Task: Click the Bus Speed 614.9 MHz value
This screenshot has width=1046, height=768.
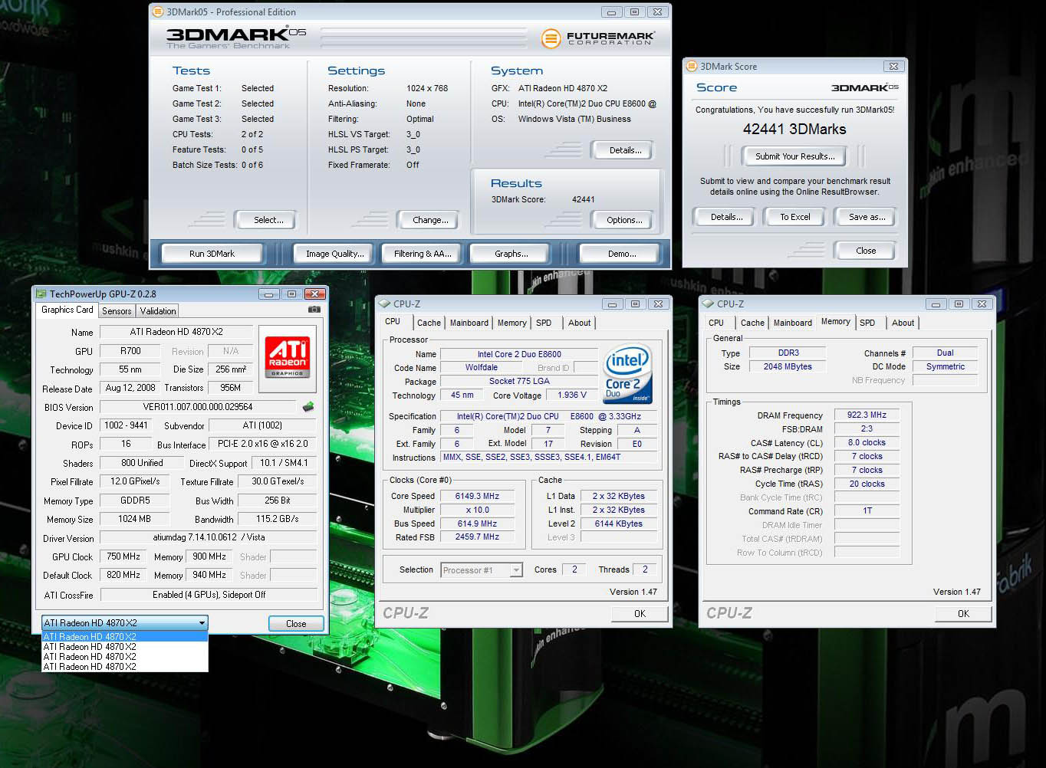Action: point(476,523)
